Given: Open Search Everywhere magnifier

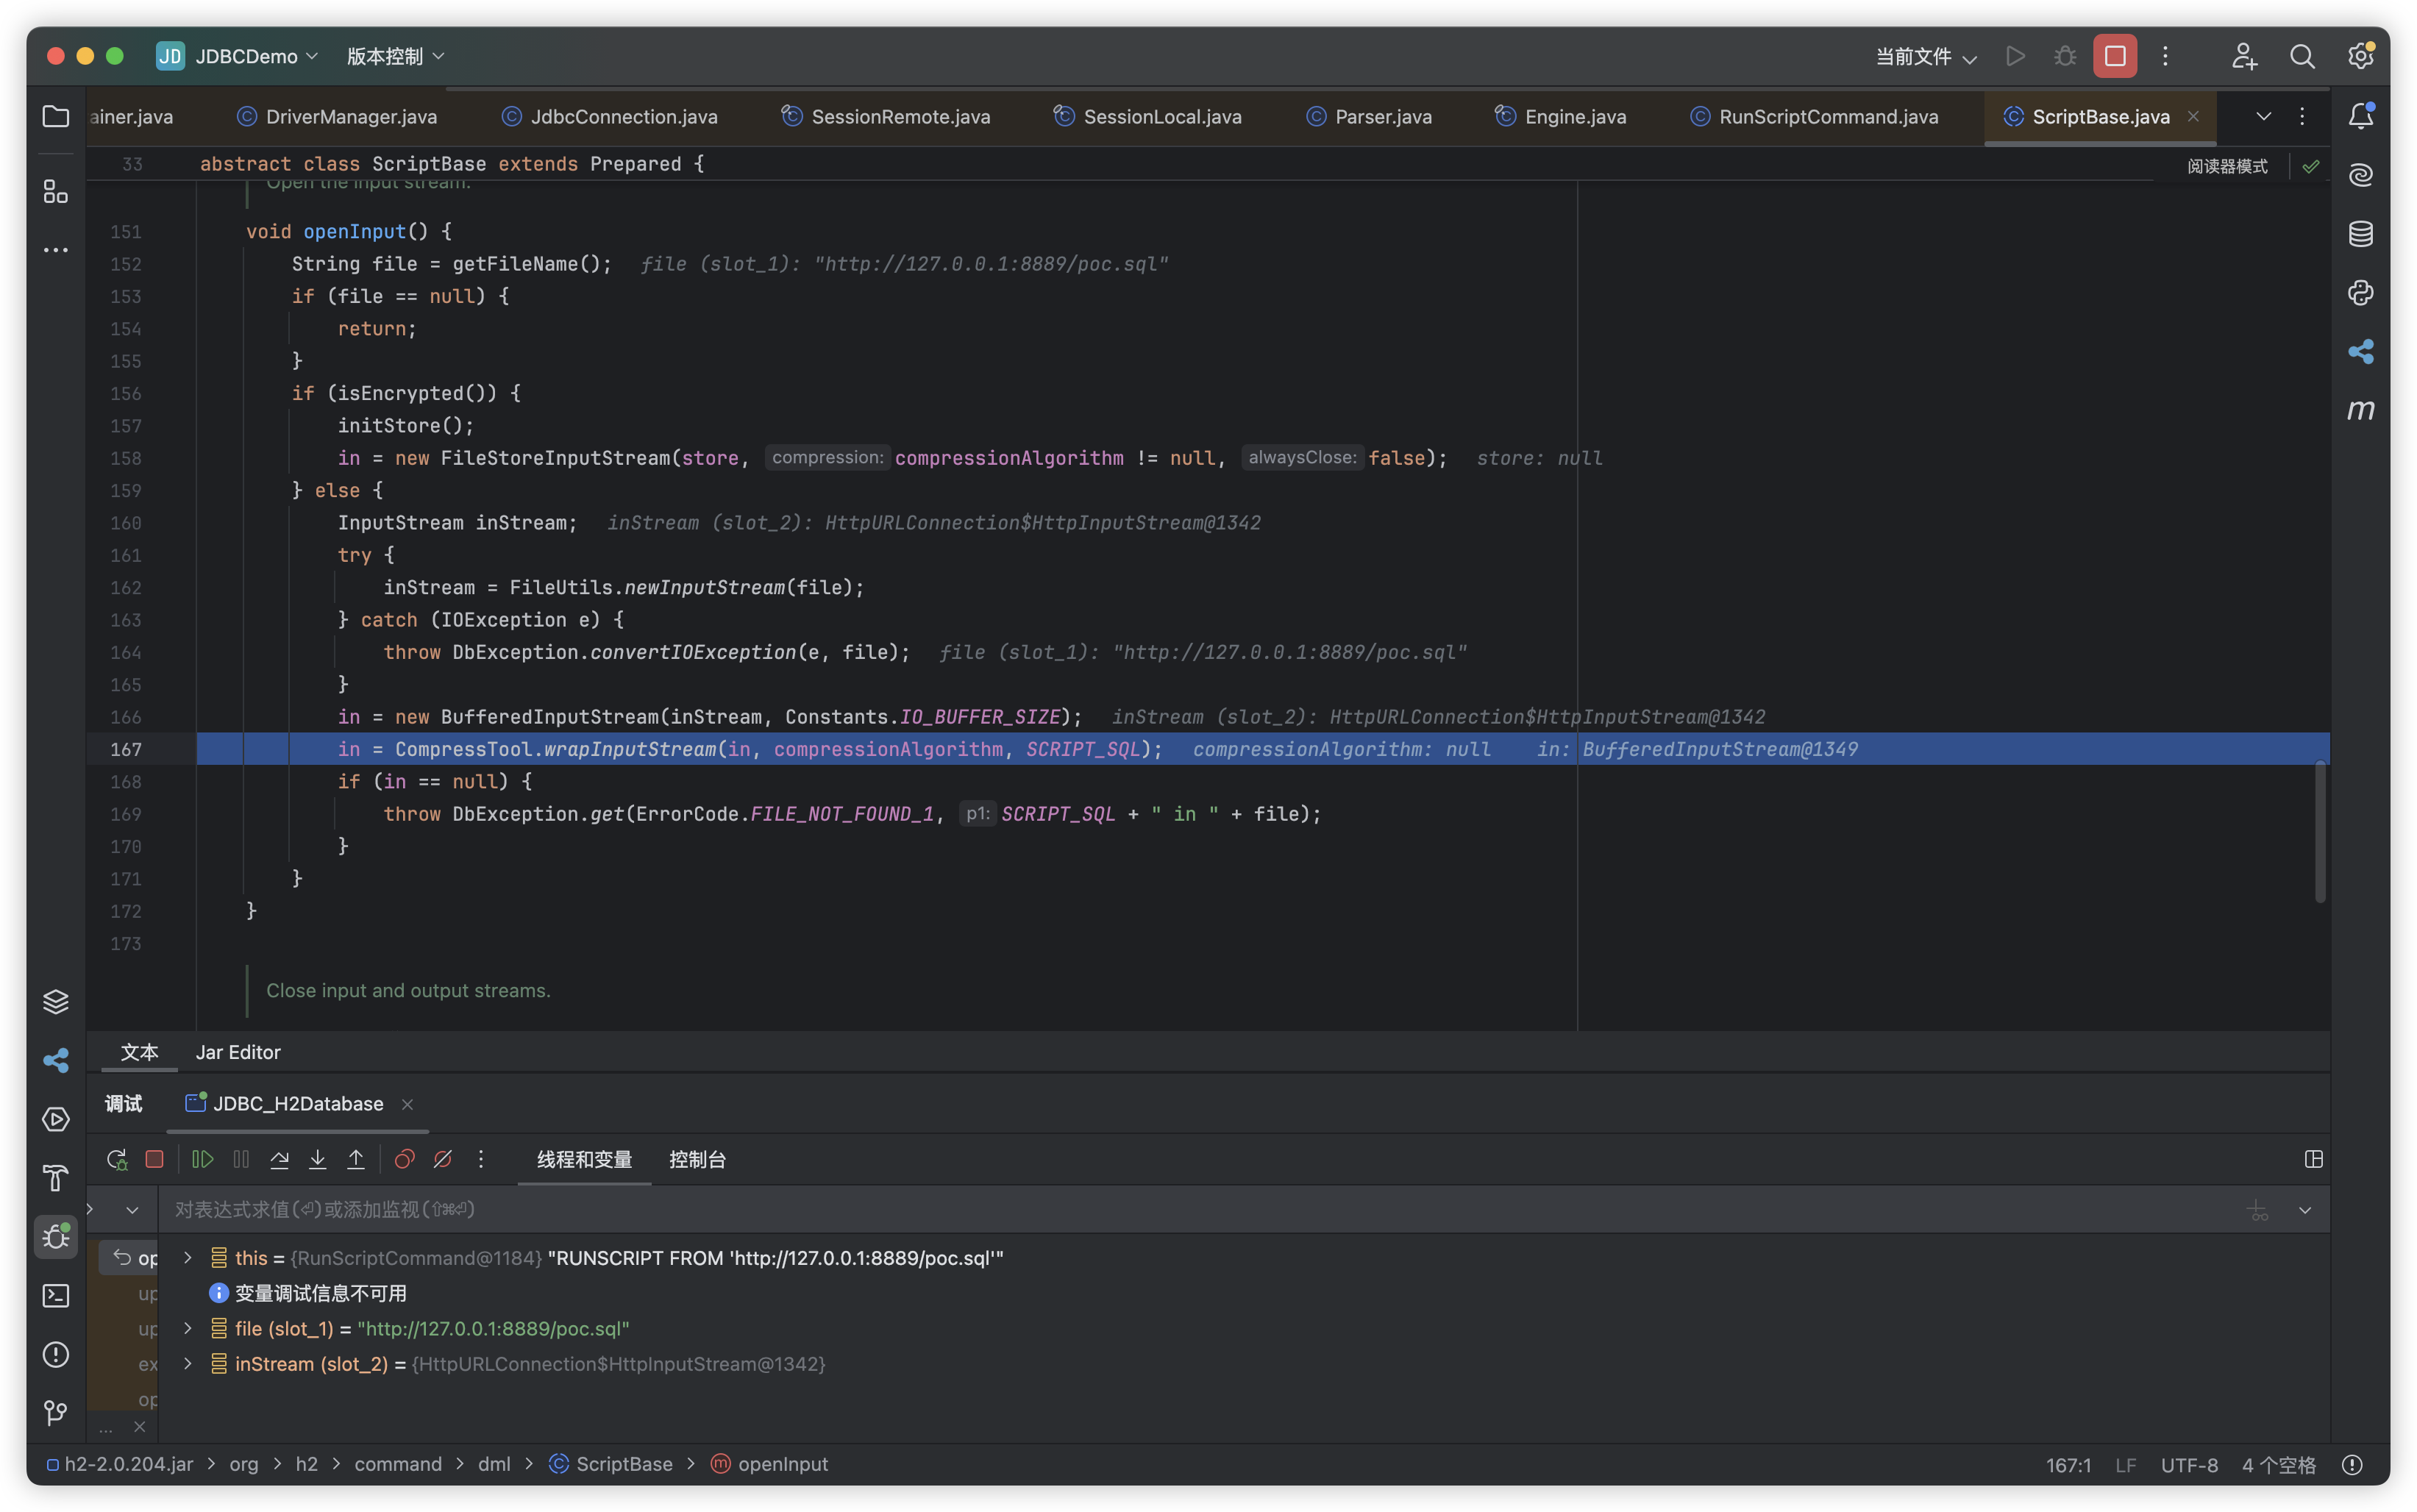Looking at the screenshot, I should point(2302,56).
